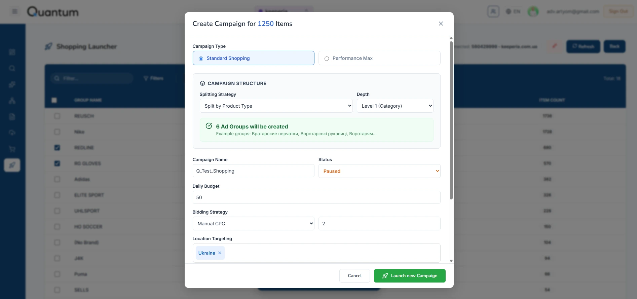The height and width of the screenshot is (299, 637).
Task: Click the sidebar shopping cart icon
Action: pyautogui.click(x=12, y=149)
